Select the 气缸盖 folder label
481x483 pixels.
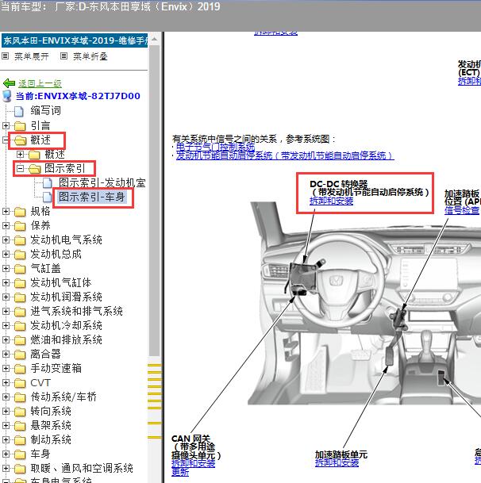[x=45, y=269]
